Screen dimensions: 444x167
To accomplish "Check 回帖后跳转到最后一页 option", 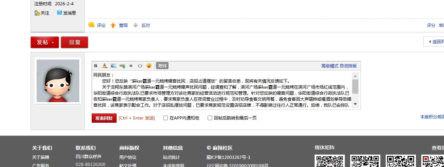I will point(210,118).
